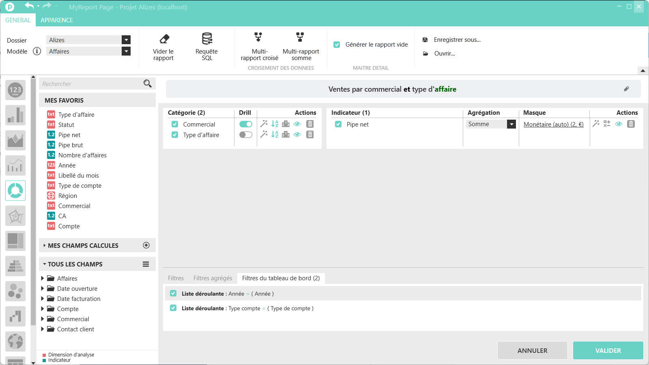
Task: Click the Rechercher search field
Action: 91,84
